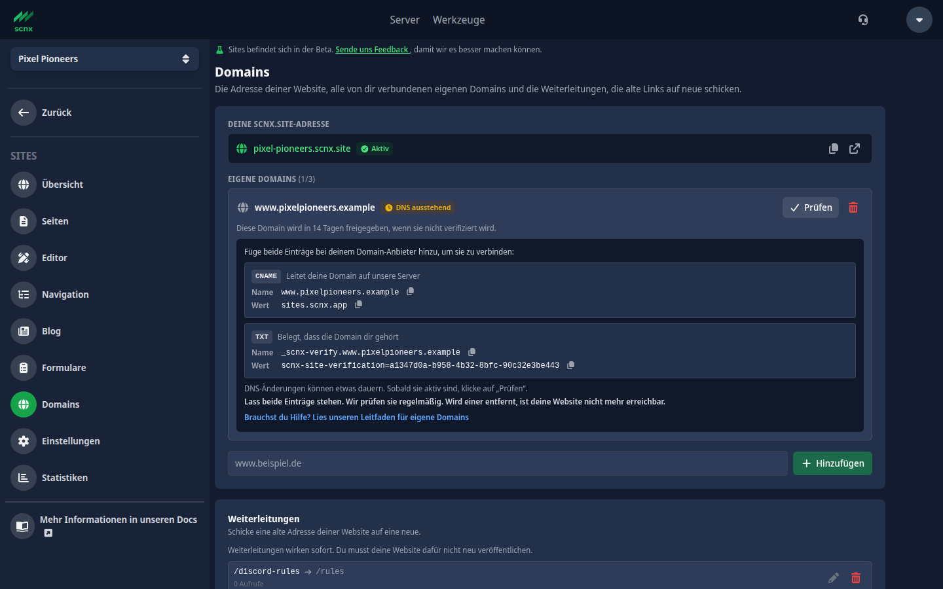Copy the sites.scnx.app CNAME value

[358, 304]
